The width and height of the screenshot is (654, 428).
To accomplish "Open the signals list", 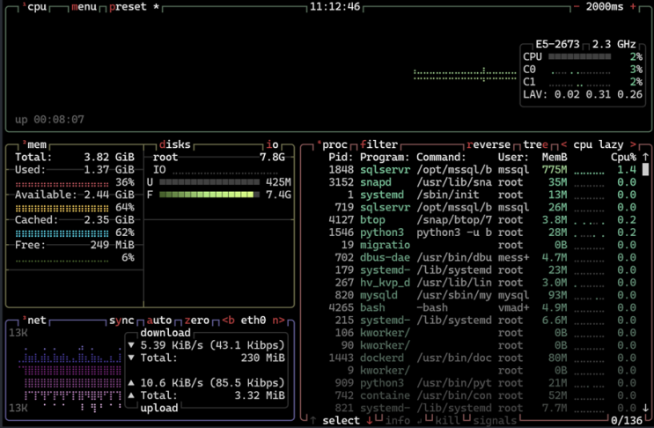I will 495,420.
